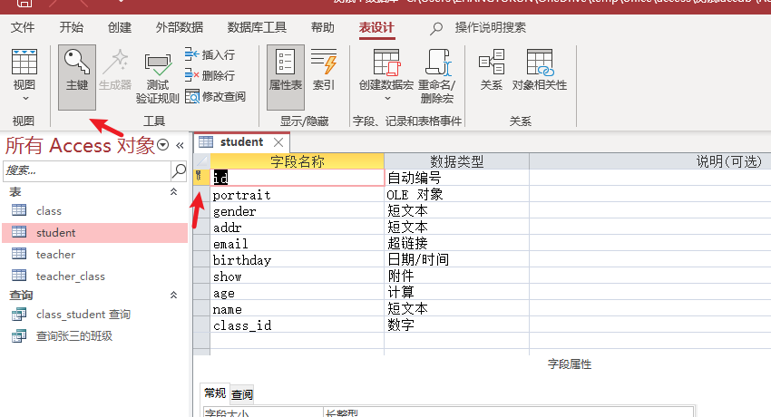
Task: Click the student tab table icon
Action: pos(206,142)
